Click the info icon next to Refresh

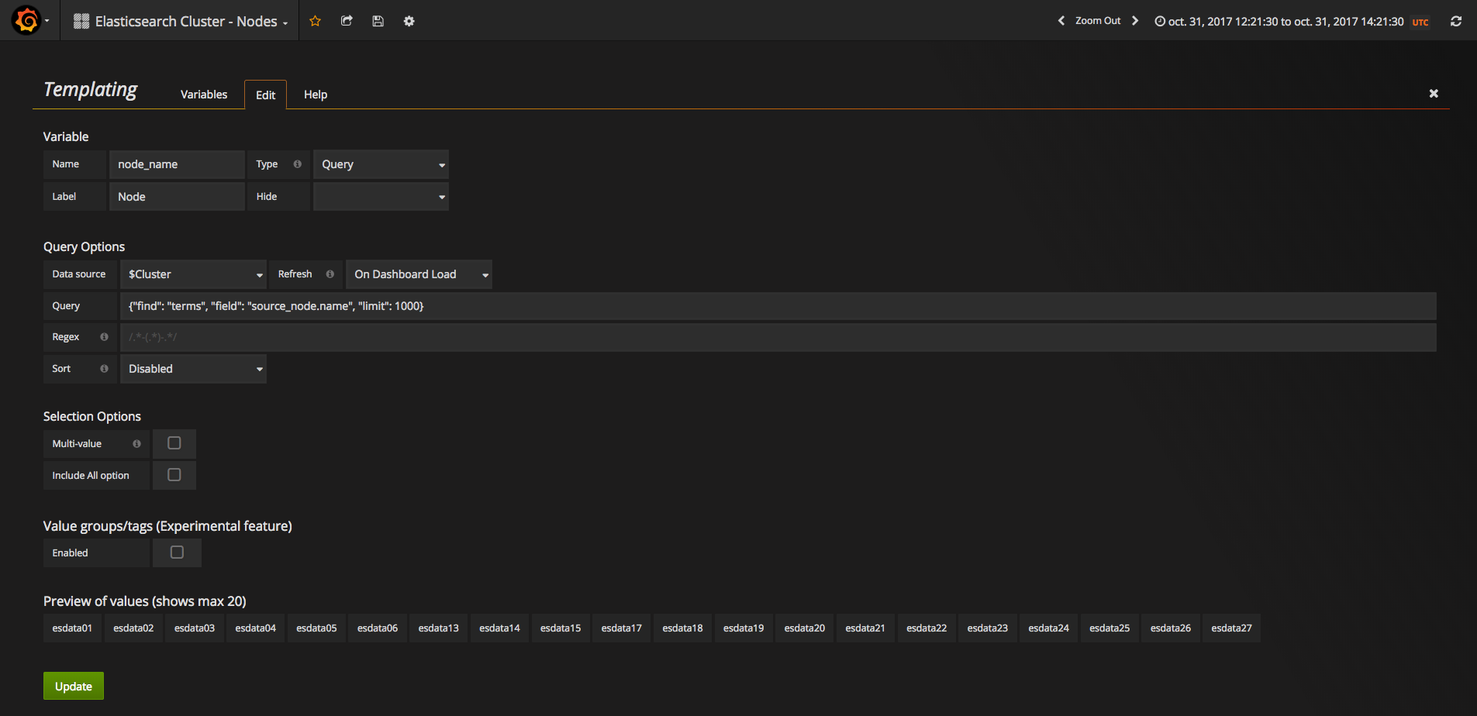330,274
